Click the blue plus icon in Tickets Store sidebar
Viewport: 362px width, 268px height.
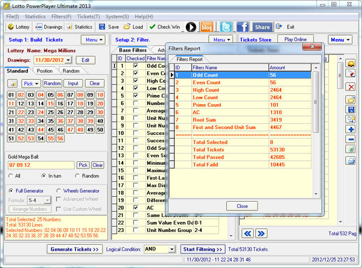(351, 129)
